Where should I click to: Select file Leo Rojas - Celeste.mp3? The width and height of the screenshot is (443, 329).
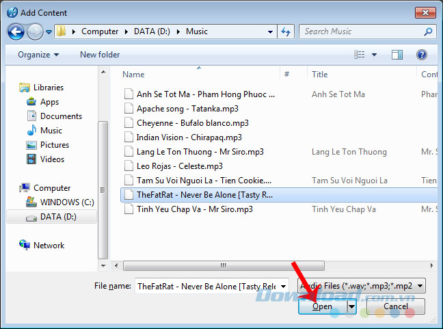(179, 166)
